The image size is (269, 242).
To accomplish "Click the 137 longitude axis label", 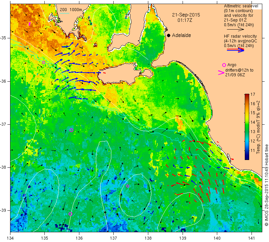I will click(113, 238).
